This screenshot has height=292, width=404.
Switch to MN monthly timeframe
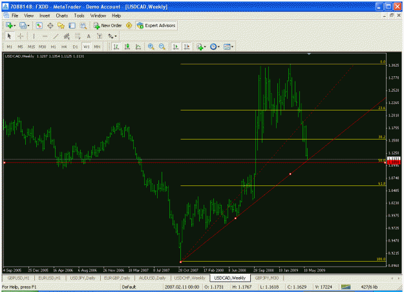pos(97,47)
